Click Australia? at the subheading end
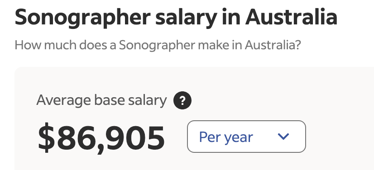374x170 pixels. 273,44
